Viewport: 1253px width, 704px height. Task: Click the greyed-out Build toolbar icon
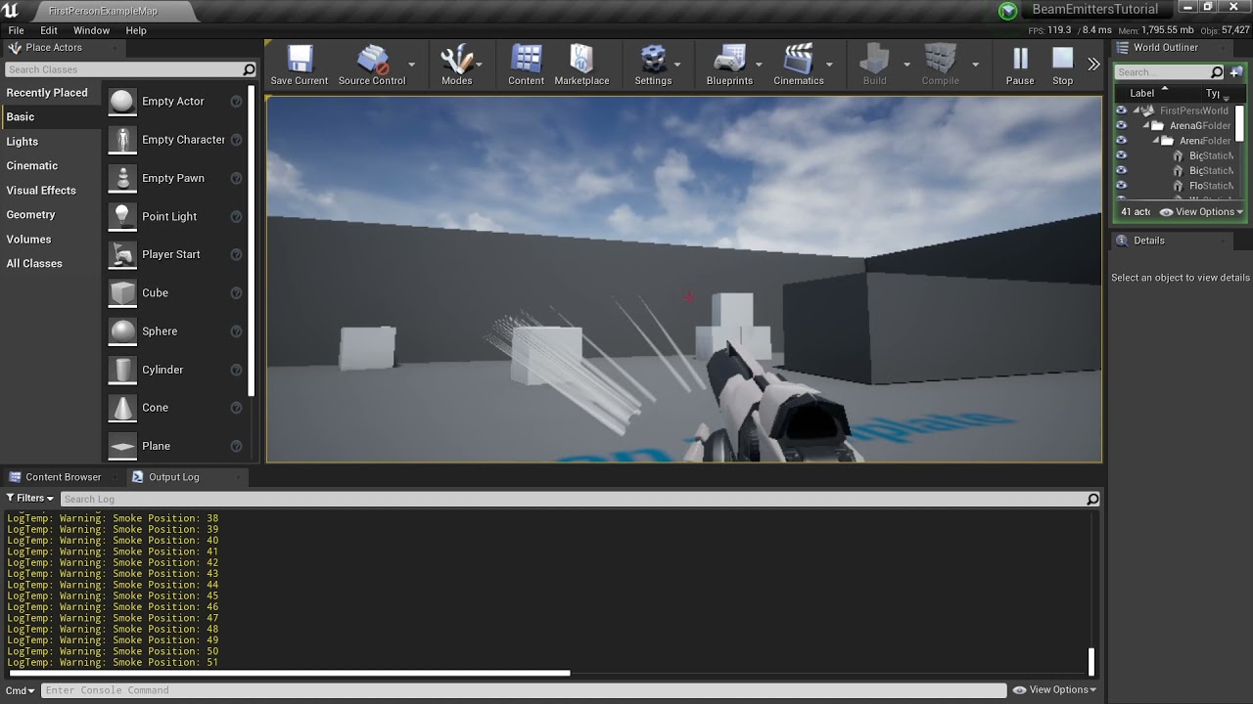pyautogui.click(x=874, y=59)
